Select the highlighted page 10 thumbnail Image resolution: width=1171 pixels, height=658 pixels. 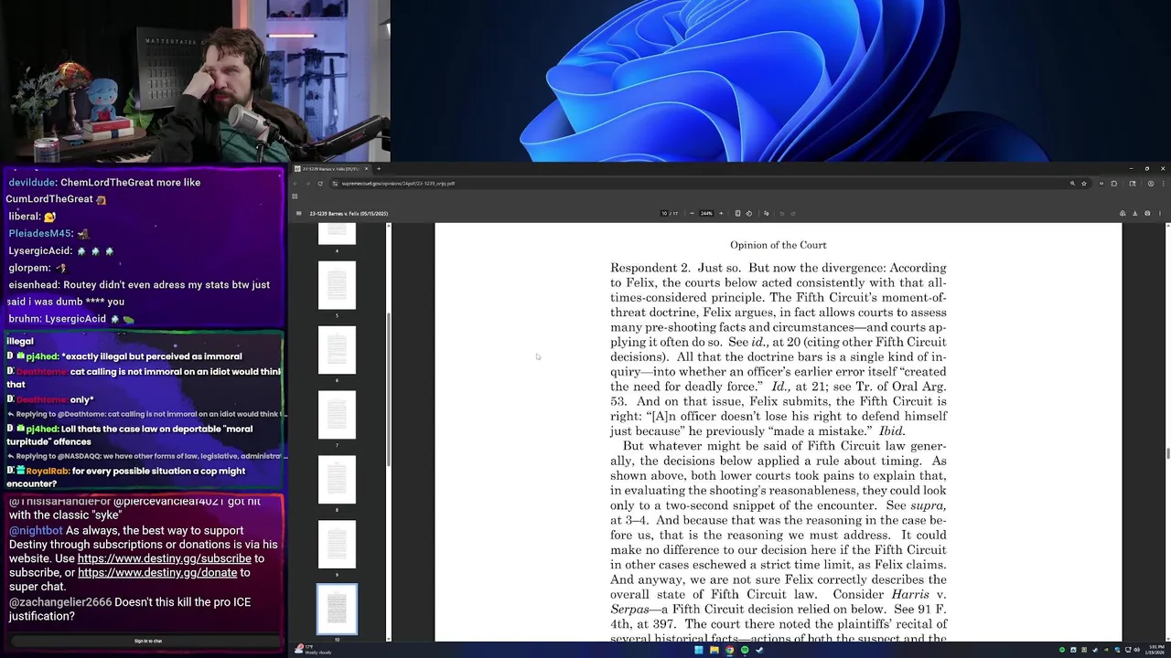(x=337, y=610)
